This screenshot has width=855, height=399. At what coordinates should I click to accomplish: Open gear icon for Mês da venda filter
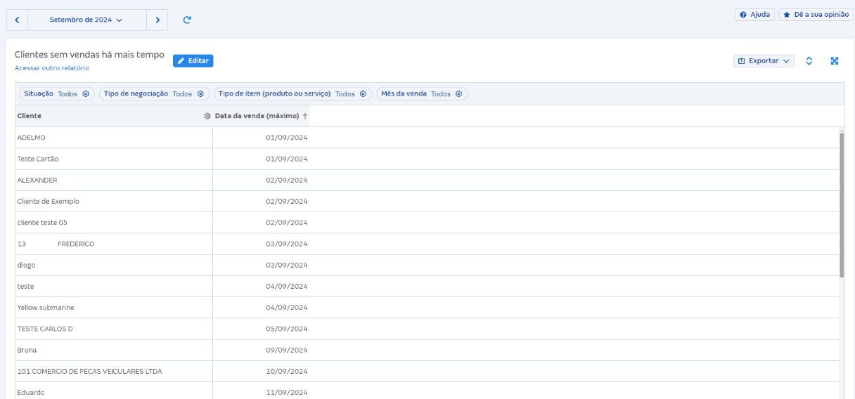[458, 94]
